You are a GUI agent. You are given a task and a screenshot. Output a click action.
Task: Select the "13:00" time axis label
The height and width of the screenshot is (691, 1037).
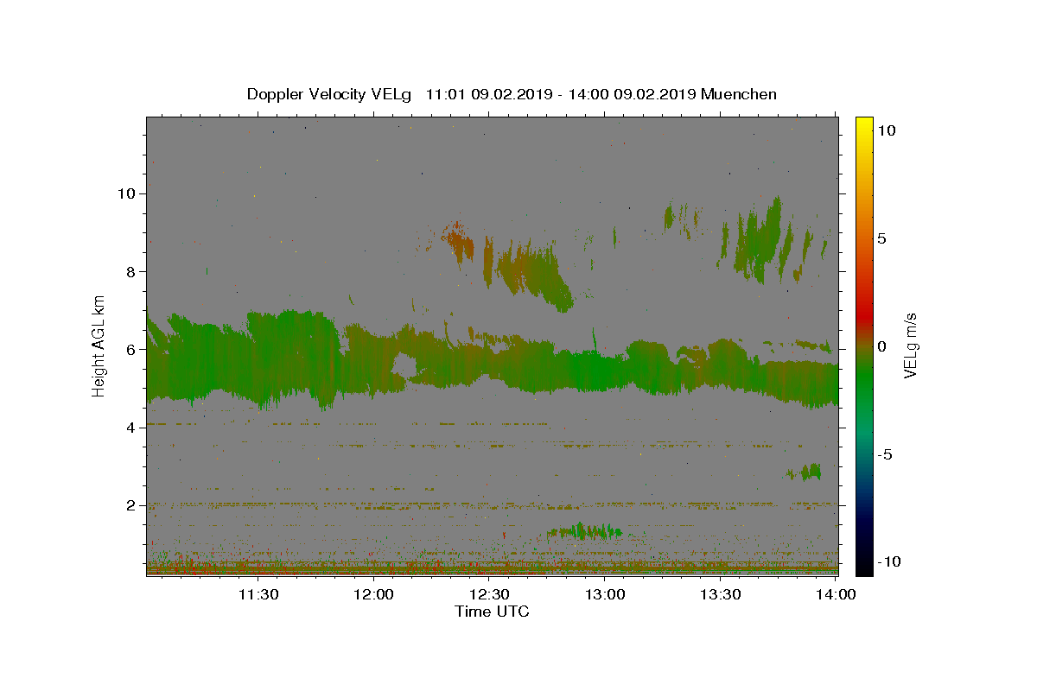605,594
